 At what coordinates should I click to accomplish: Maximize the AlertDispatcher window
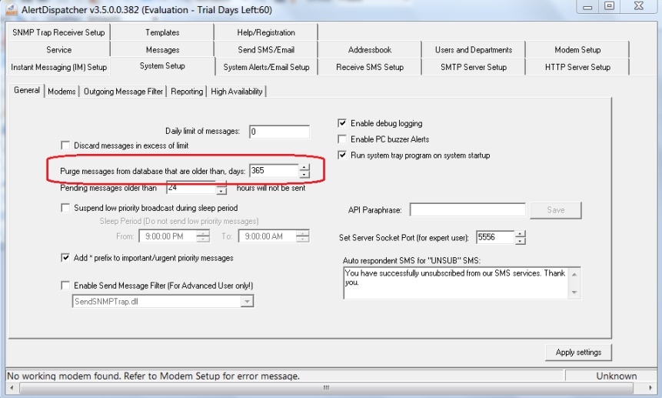[x=609, y=6]
